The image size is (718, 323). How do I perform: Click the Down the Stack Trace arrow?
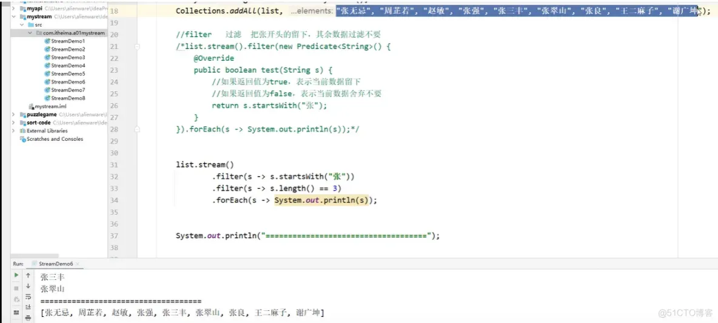[28, 286]
